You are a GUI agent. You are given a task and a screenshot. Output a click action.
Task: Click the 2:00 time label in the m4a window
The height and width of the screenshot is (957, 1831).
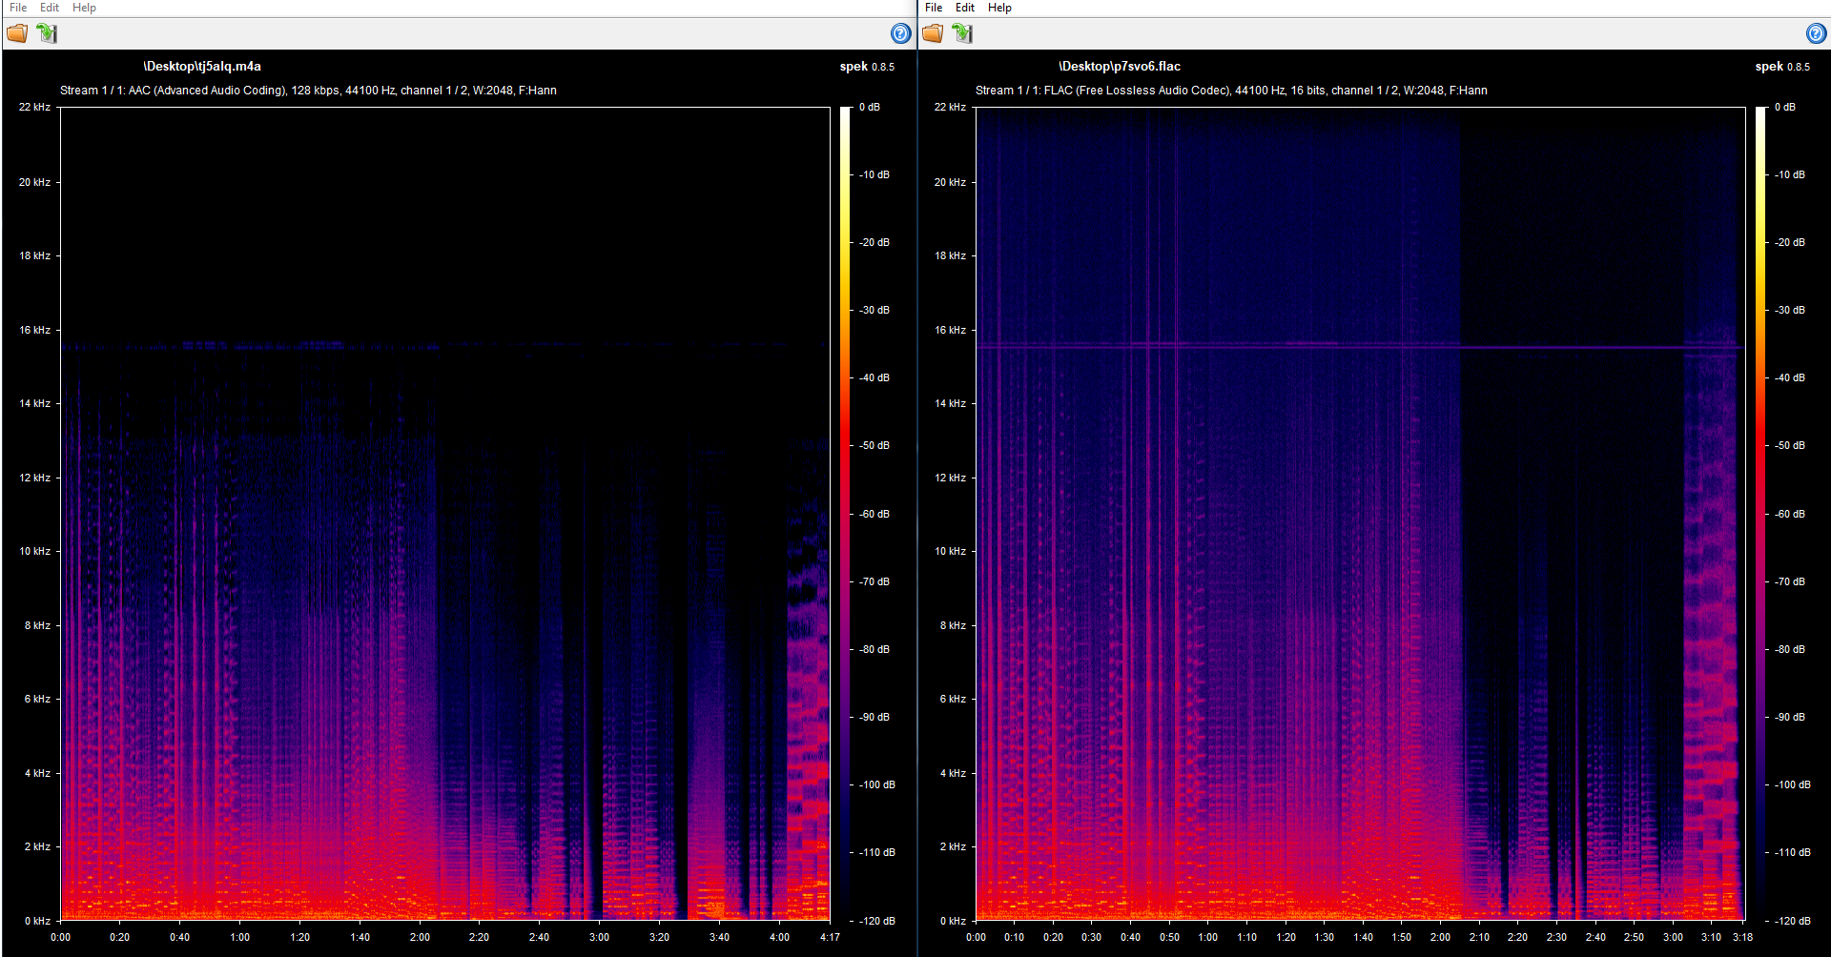(420, 937)
